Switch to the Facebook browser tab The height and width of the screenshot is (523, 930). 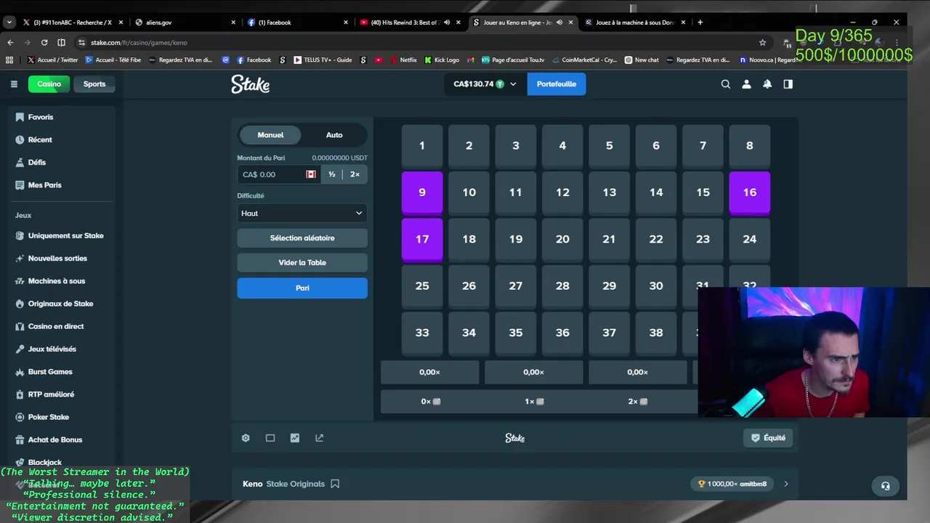pyautogui.click(x=298, y=23)
